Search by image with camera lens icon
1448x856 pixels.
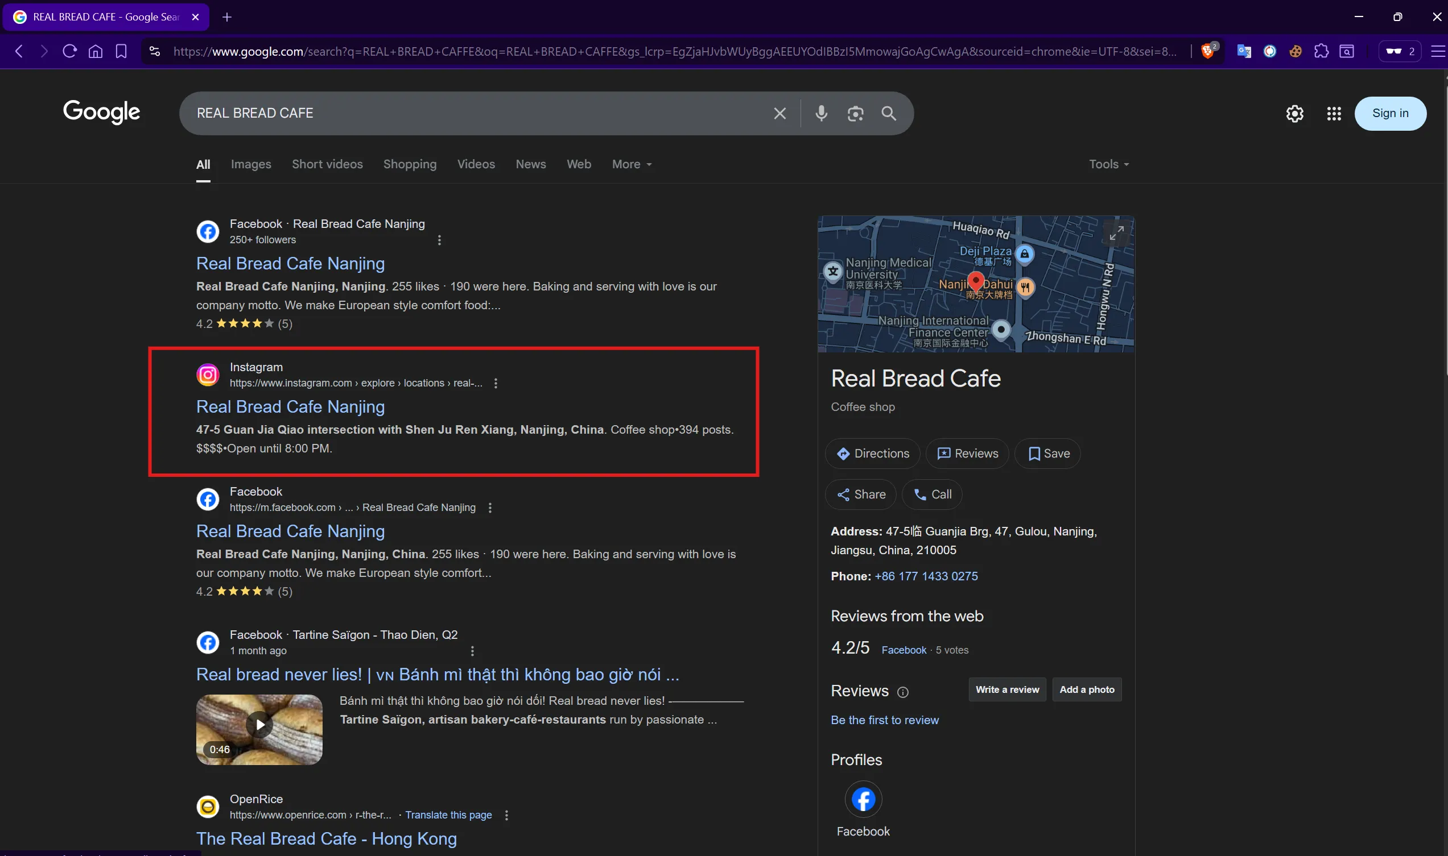pyautogui.click(x=855, y=113)
